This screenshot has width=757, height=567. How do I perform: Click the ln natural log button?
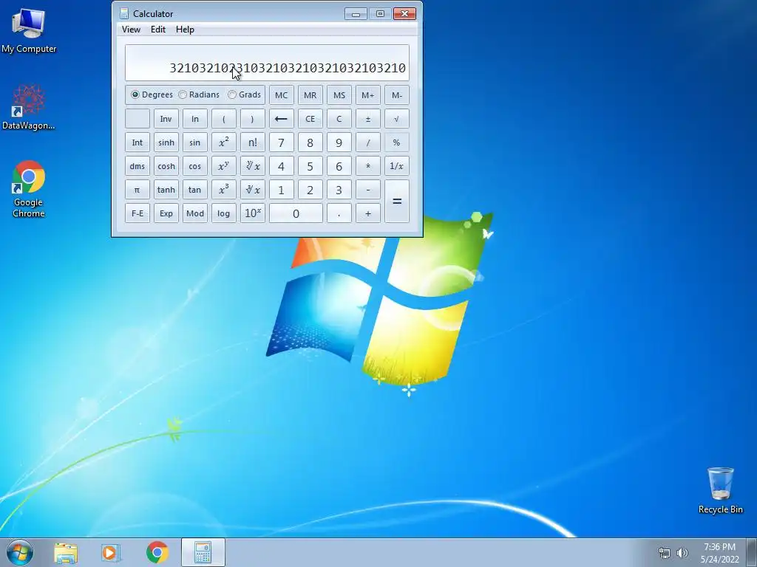tap(195, 119)
